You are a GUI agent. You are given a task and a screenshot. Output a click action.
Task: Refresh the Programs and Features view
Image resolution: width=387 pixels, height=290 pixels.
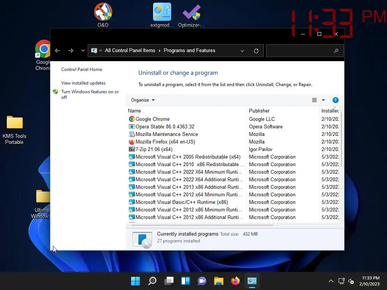256,51
